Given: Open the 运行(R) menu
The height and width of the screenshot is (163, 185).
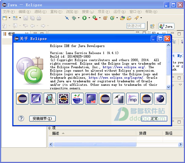Looking at the screenshot, I should coord(120,12).
